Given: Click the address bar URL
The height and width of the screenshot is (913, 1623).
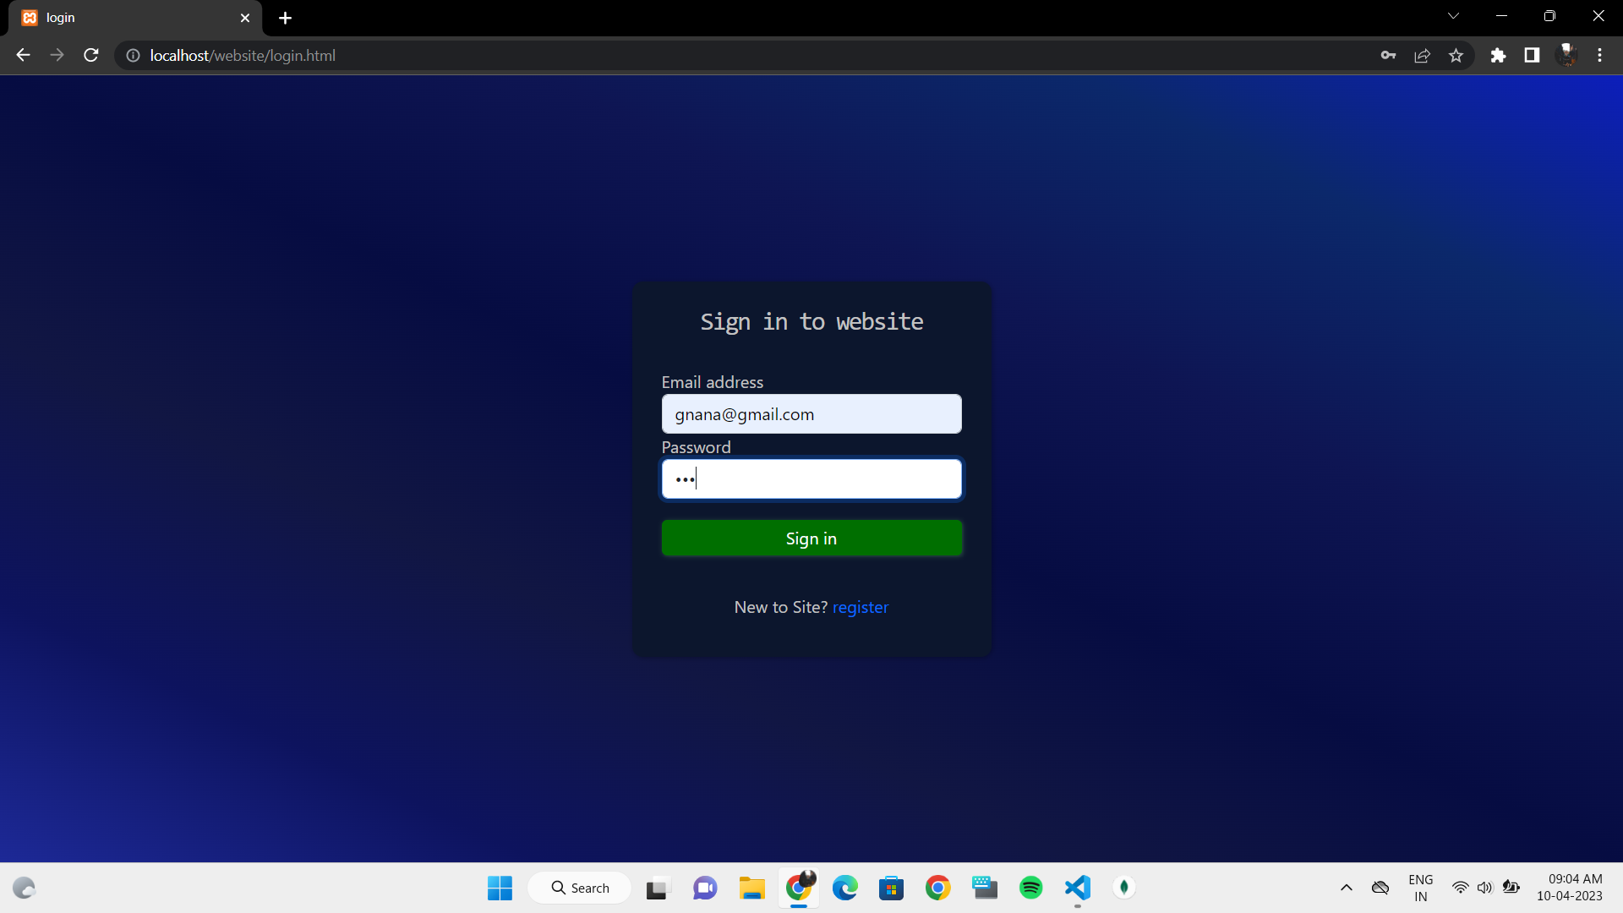Looking at the screenshot, I should pos(243,55).
